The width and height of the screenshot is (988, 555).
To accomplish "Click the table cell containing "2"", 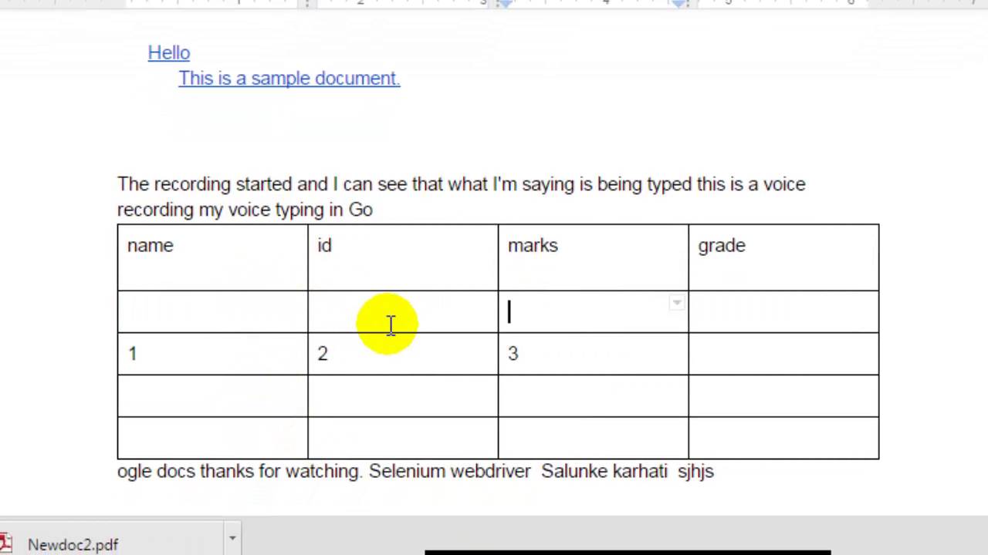I will pyautogui.click(x=403, y=354).
